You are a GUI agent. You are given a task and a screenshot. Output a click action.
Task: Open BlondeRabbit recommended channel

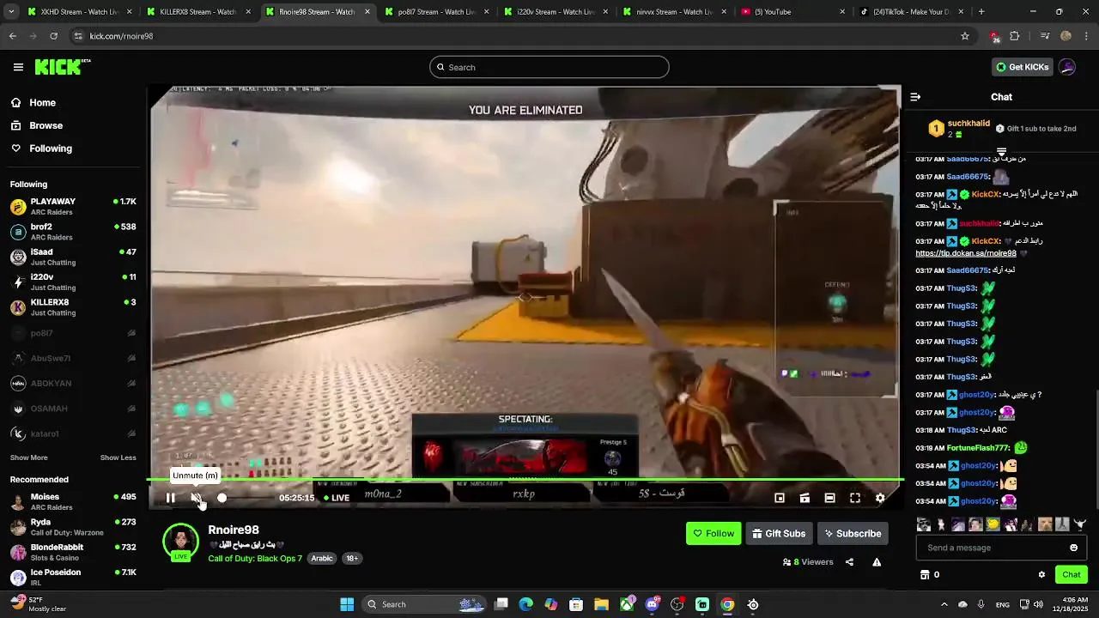pyautogui.click(x=73, y=552)
